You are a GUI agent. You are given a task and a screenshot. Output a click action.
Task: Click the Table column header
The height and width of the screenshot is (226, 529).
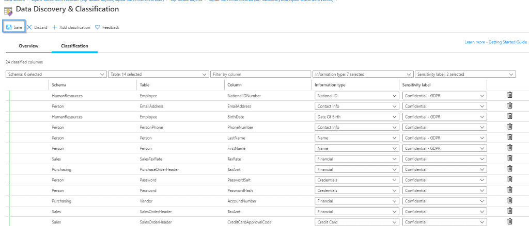point(145,85)
